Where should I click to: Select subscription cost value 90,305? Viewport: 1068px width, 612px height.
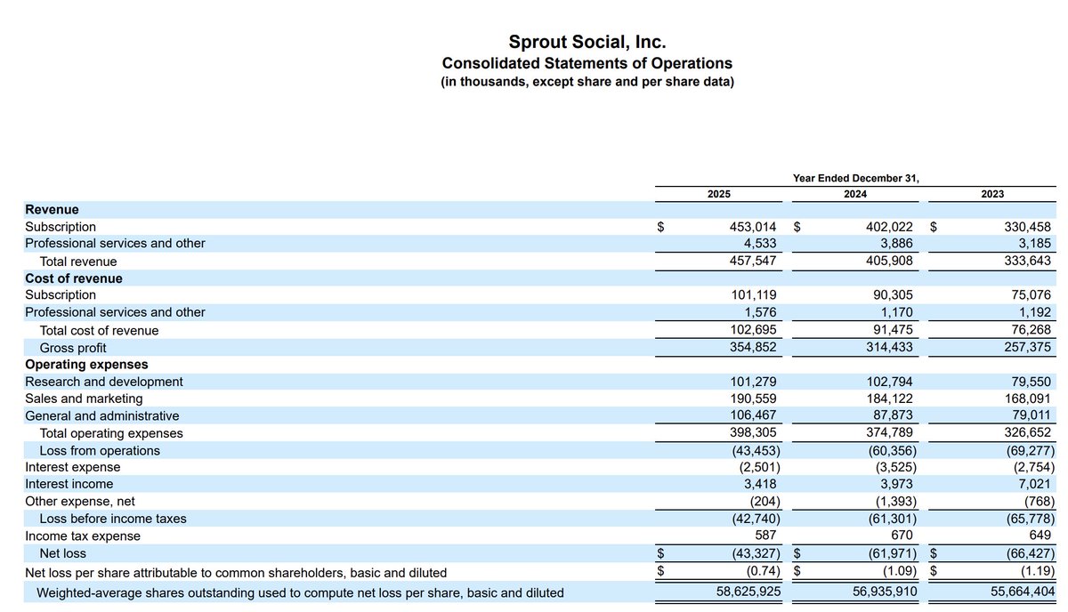(x=892, y=294)
